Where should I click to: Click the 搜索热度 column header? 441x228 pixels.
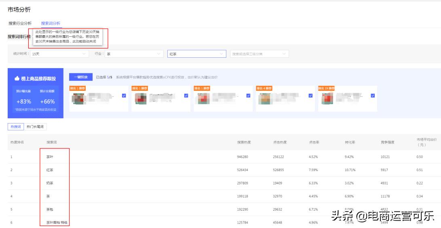point(244,142)
